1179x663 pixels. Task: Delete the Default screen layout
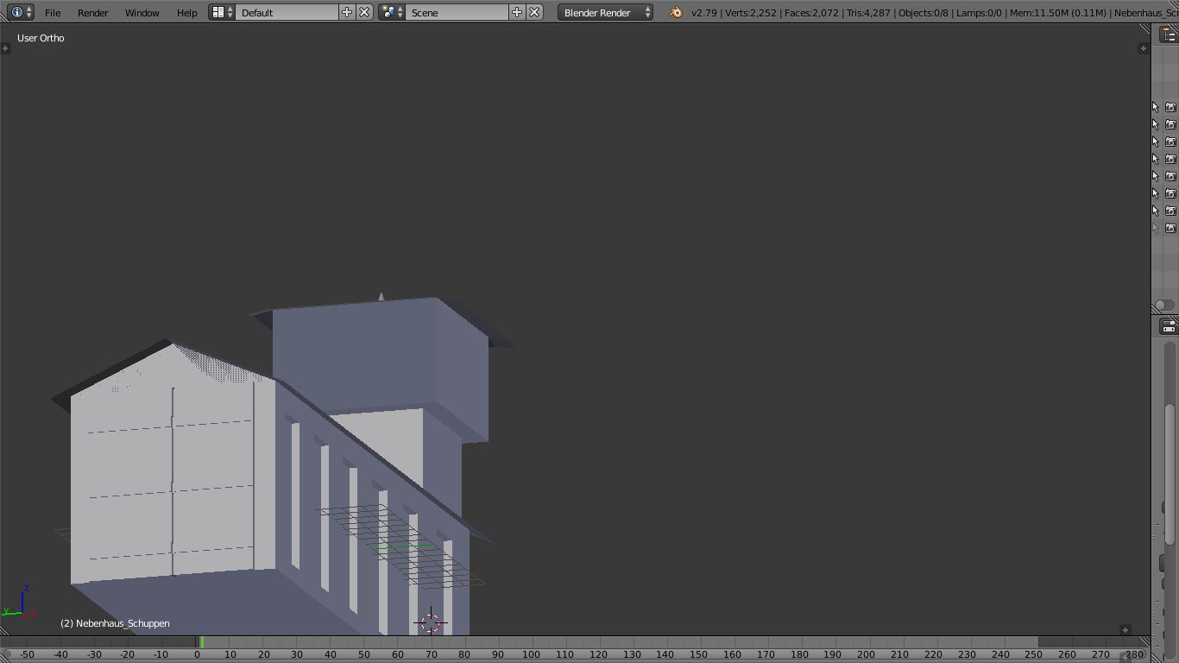point(364,12)
